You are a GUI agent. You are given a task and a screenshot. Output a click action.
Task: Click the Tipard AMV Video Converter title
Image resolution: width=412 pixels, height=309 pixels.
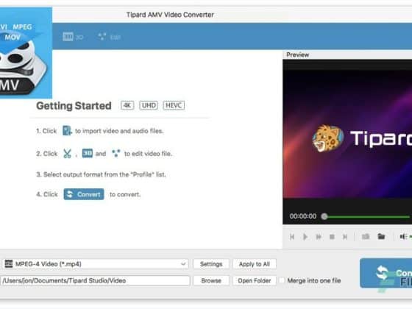pyautogui.click(x=170, y=15)
